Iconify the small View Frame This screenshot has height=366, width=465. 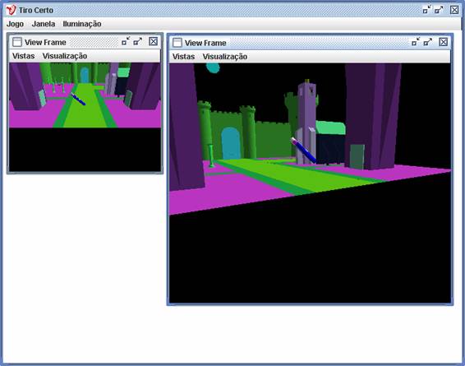point(126,41)
